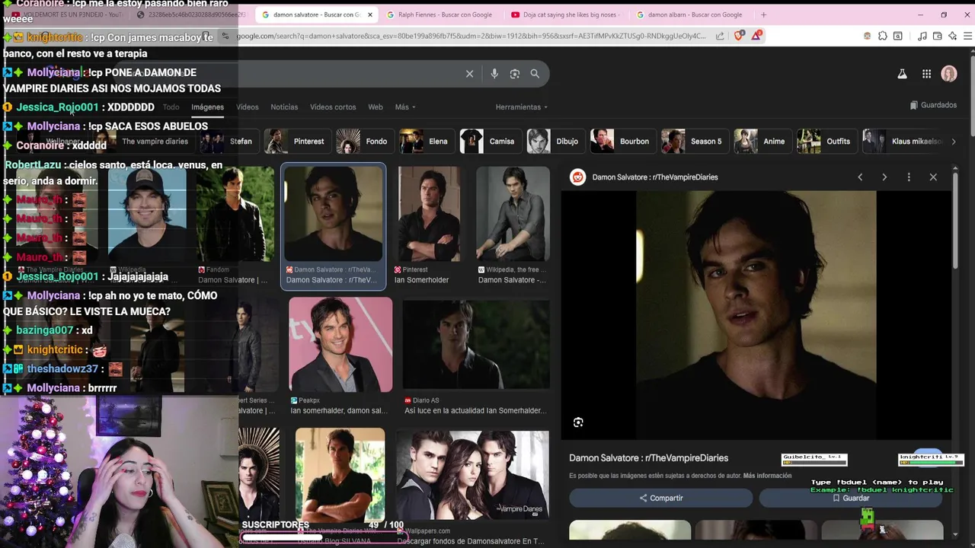This screenshot has width=975, height=548.
Task: Select the Videos search tab
Action: (248, 107)
